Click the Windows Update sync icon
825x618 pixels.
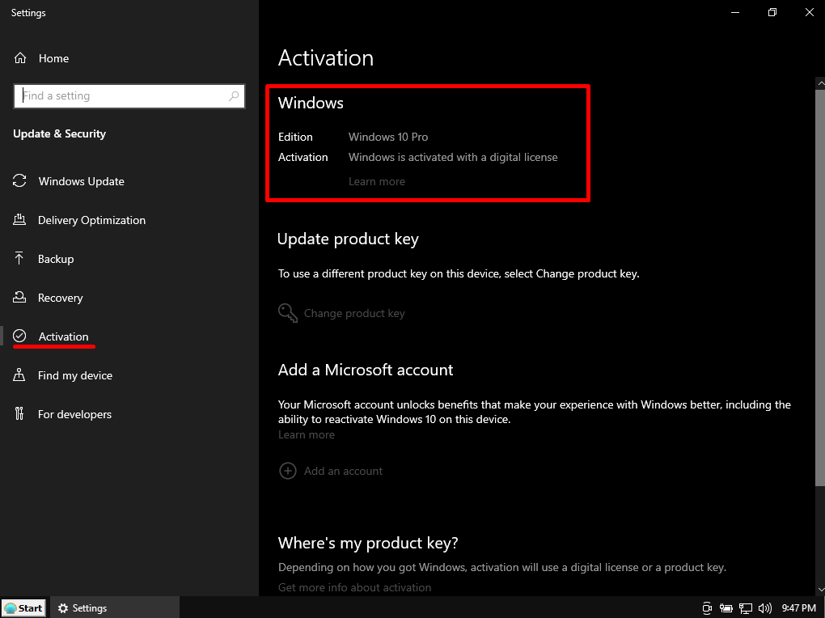click(19, 181)
